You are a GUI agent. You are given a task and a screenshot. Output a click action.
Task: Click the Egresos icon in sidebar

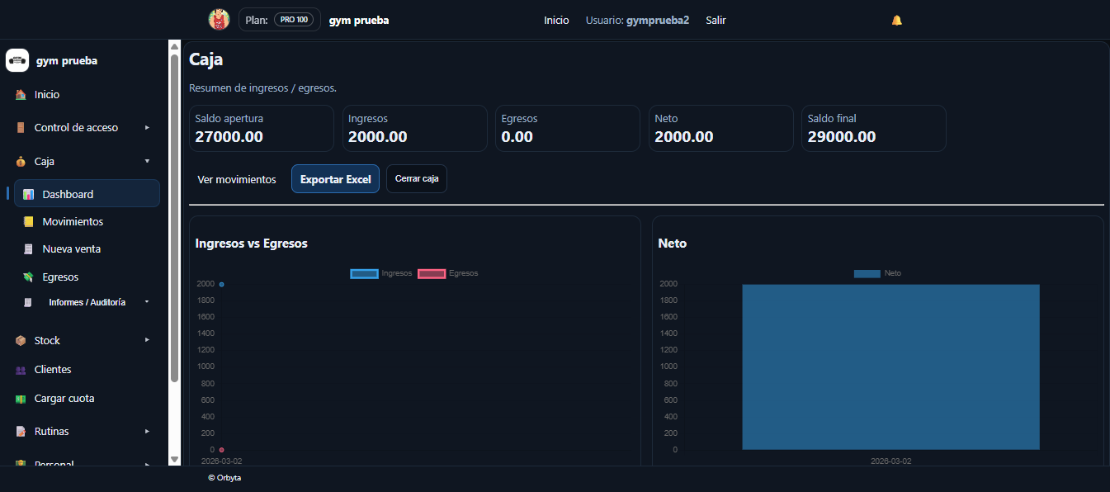(x=30, y=276)
